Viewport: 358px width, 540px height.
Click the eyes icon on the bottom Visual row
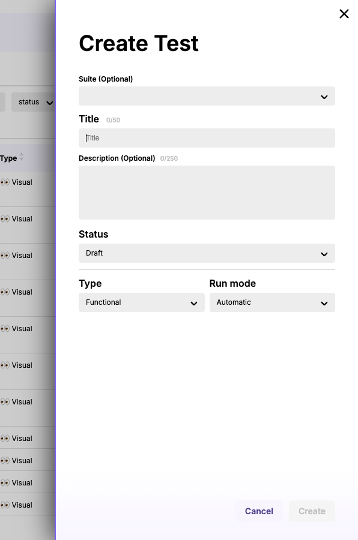[5, 505]
